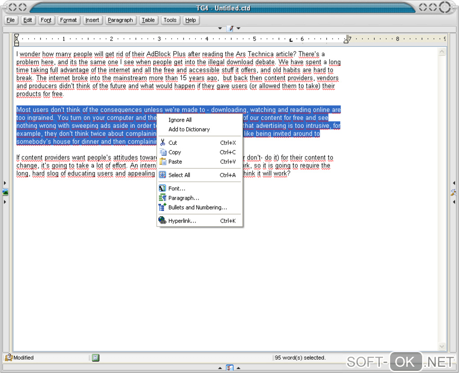459x373 pixels.
Task: Click the picture icon on left sidebar
Action: (x=5, y=192)
